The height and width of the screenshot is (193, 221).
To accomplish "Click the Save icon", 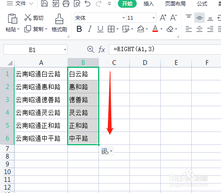I will [x=44, y=3].
